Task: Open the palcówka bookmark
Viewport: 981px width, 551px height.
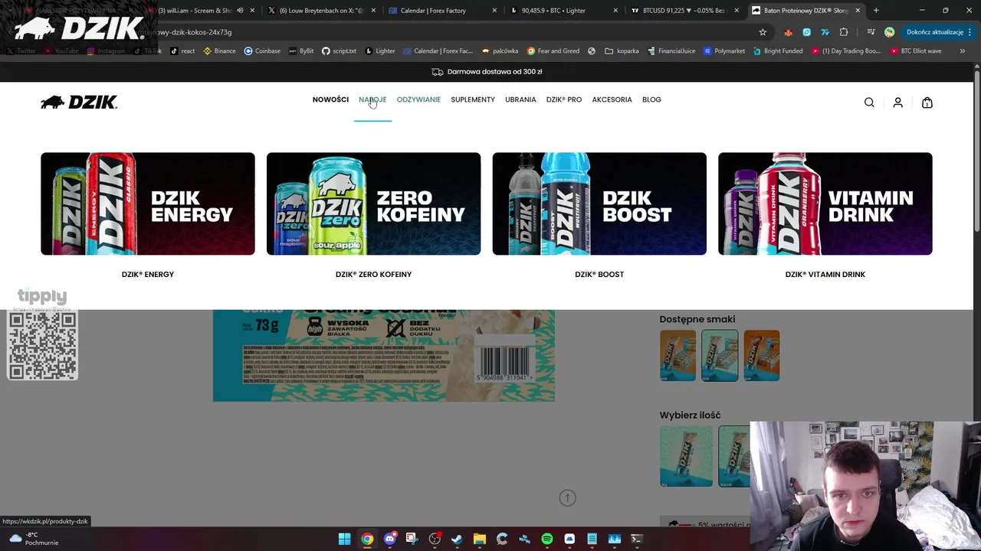Action: pyautogui.click(x=500, y=51)
